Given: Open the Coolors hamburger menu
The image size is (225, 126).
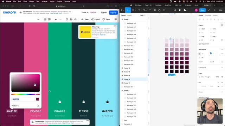Looking at the screenshot, I should coord(116,19).
